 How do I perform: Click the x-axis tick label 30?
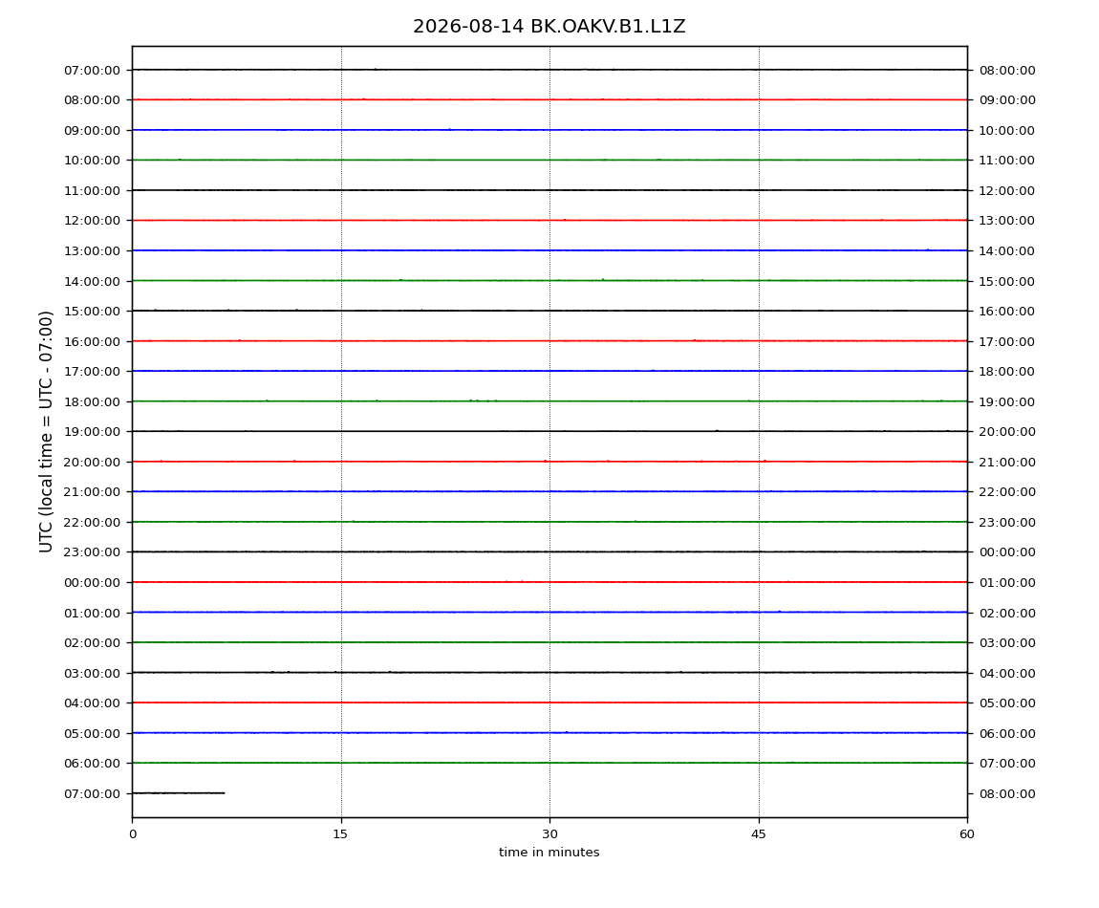549,834
